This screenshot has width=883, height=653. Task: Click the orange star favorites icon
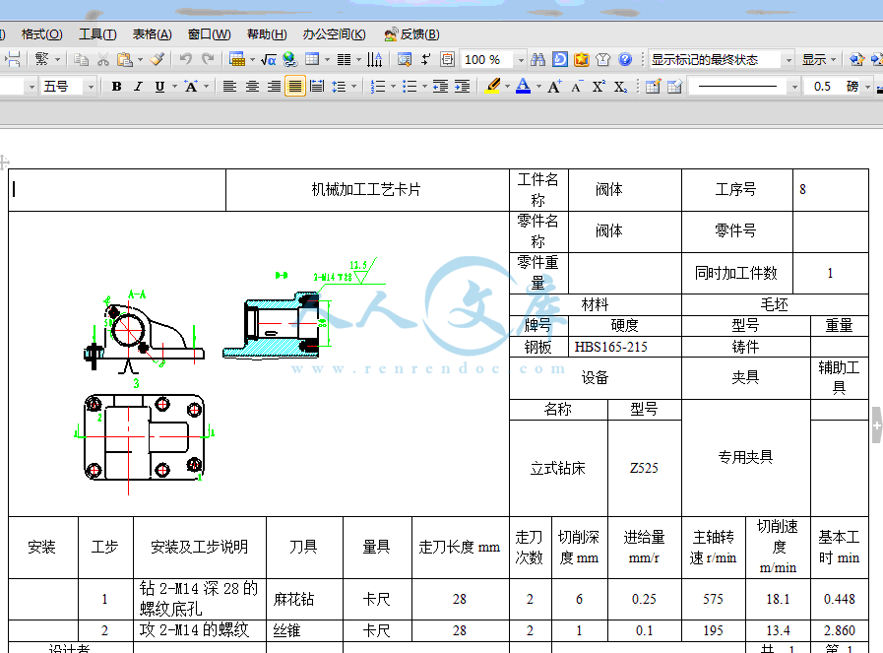click(x=582, y=59)
